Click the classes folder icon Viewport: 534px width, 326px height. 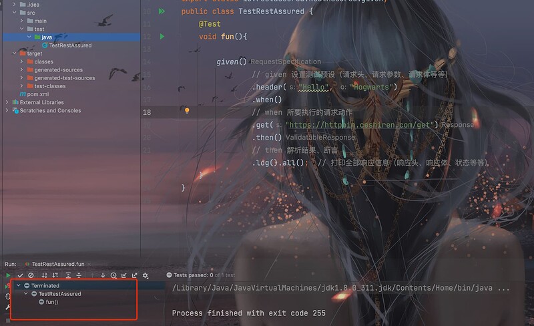30,61
